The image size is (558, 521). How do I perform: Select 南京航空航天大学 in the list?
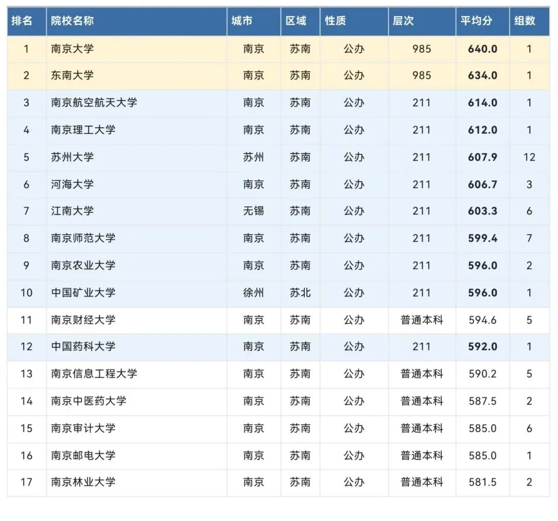94,103
